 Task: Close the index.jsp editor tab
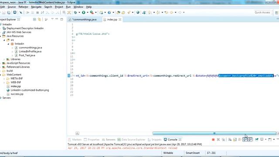[120, 19]
